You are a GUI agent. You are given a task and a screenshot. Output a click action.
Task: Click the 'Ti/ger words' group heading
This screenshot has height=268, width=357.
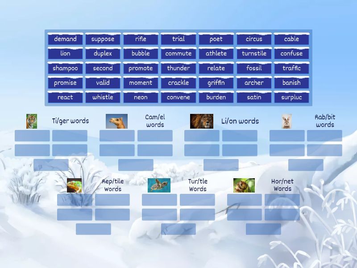[x=70, y=121]
